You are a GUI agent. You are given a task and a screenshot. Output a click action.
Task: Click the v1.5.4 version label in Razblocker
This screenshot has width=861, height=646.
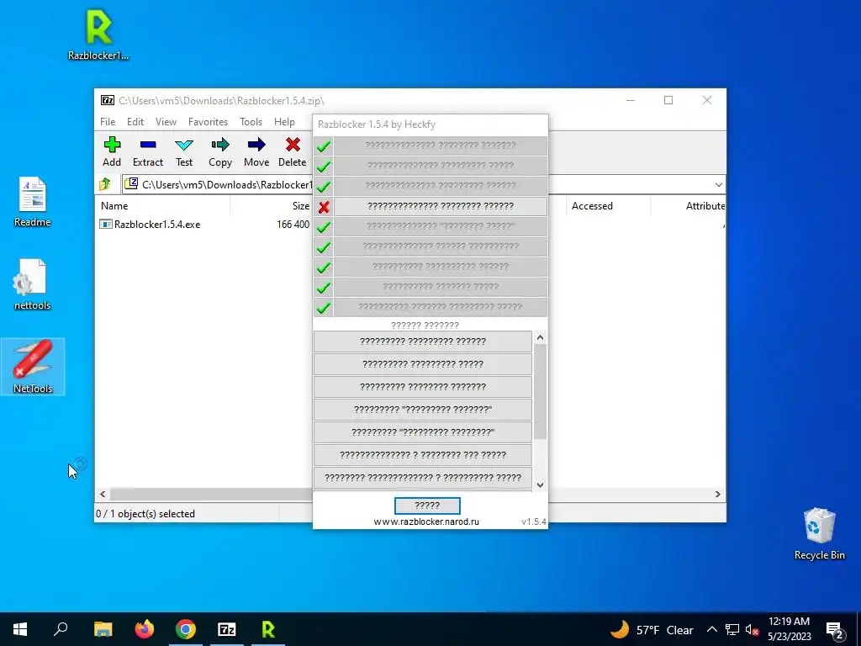[x=534, y=522]
